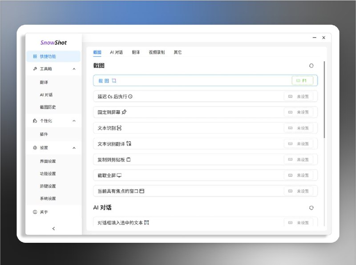
Task: Collapse the 工具箱 sidebar group
Action: click(x=74, y=69)
